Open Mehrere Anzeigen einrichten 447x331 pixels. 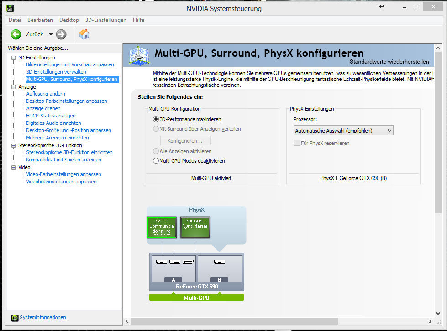[57, 138]
